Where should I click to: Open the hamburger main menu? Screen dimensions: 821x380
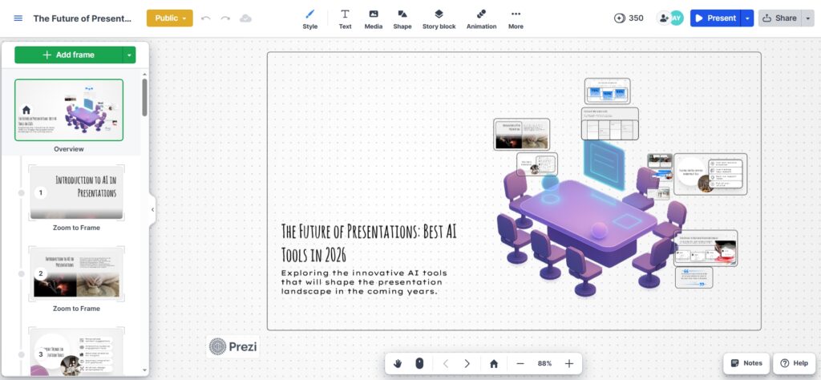[18, 18]
